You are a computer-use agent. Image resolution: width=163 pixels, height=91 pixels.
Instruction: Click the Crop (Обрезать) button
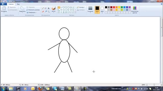point(30,7)
